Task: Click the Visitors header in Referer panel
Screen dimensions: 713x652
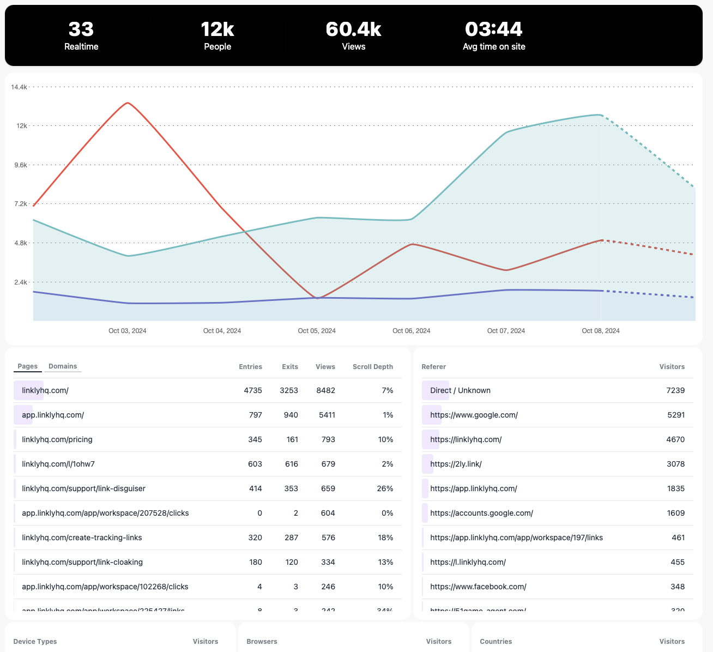Action: (672, 367)
